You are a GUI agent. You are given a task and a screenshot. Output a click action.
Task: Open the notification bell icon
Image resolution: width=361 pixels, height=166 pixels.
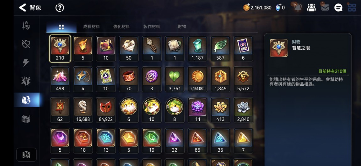tap(298, 8)
